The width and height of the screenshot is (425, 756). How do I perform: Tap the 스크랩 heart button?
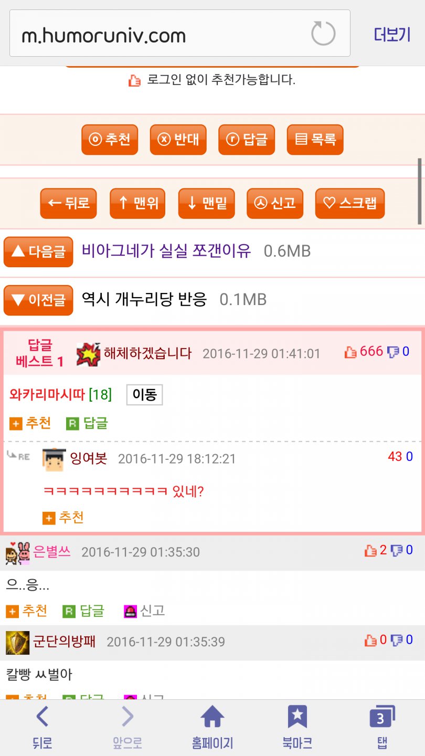[350, 203]
